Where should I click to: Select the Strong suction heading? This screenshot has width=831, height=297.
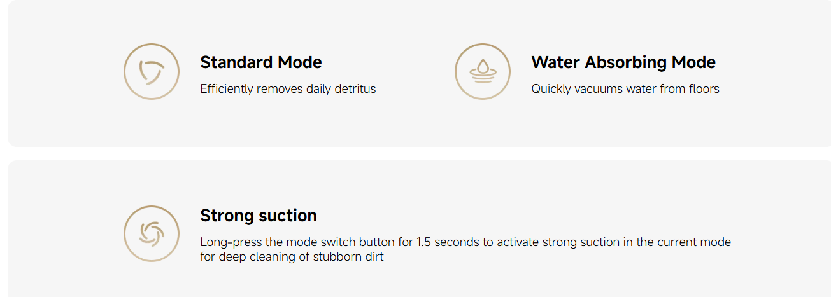point(259,216)
